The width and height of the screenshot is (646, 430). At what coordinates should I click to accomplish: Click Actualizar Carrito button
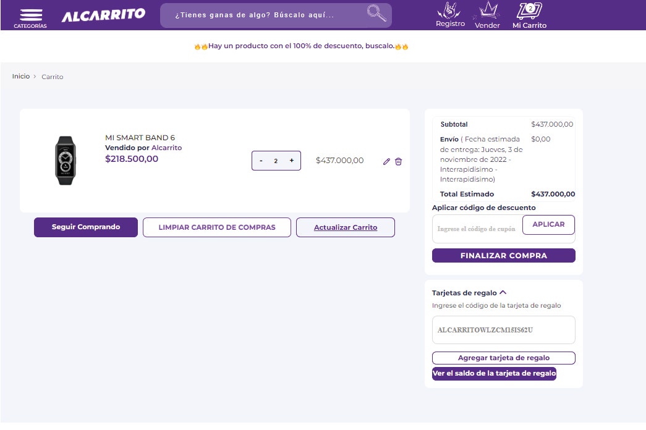tap(345, 227)
